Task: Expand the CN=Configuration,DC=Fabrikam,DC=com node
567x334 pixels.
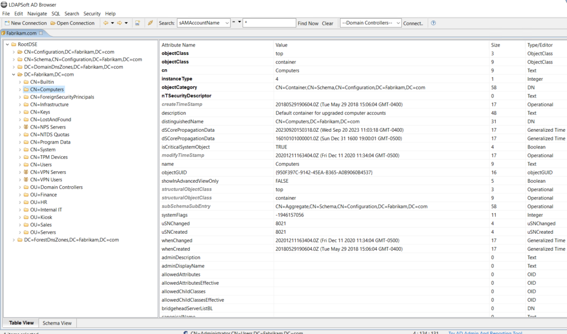Action: [14, 52]
